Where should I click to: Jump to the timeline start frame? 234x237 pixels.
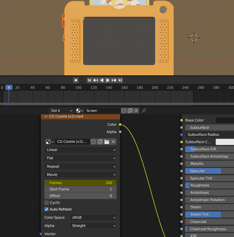pyautogui.click(x=89, y=80)
